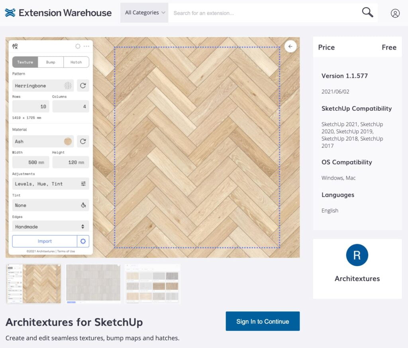Click the English language text
Image resolution: width=408 pixels, height=348 pixels.
coord(330,211)
